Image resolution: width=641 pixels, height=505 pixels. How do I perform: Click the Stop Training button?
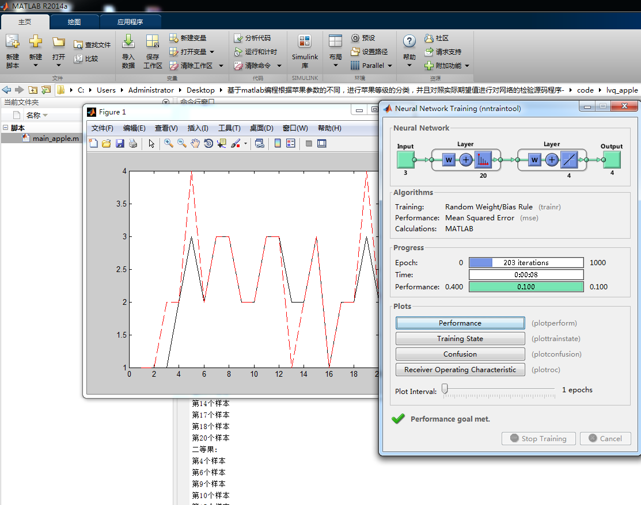(538, 438)
